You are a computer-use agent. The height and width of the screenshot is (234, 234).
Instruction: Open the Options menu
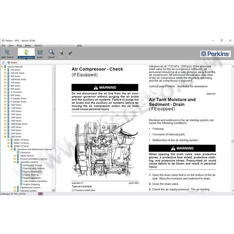(x=38, y=45)
